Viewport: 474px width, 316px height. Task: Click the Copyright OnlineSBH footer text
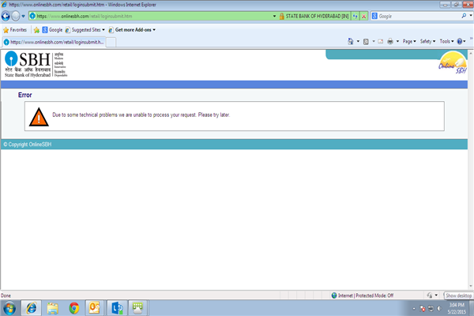click(x=28, y=145)
